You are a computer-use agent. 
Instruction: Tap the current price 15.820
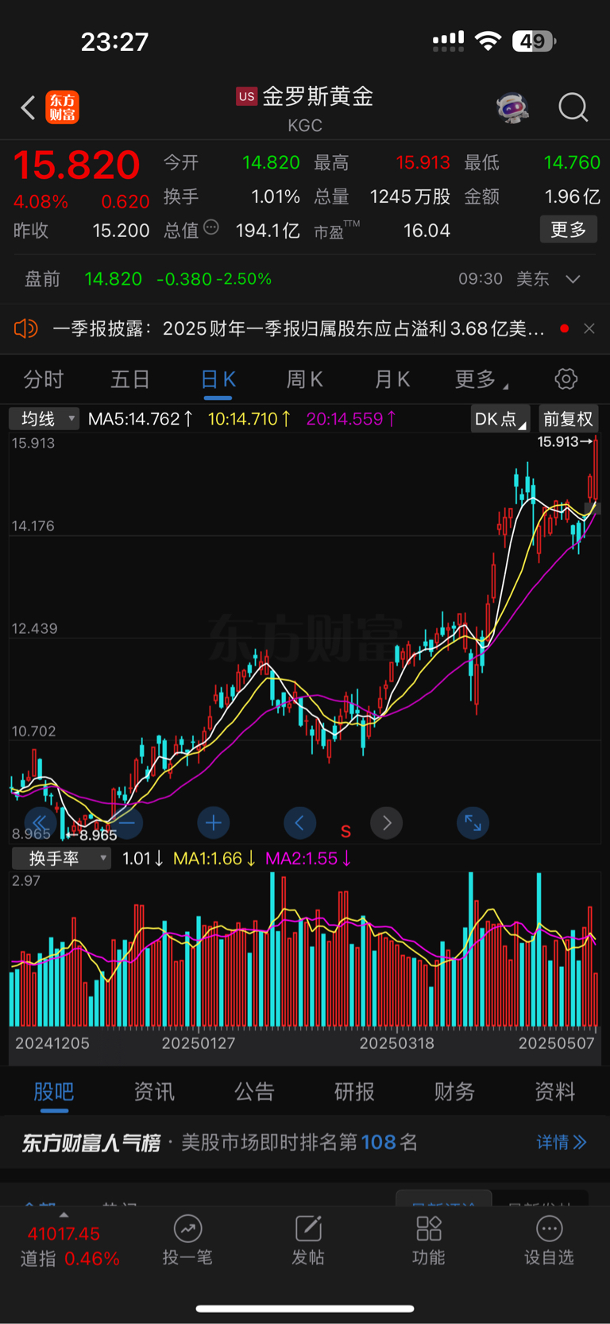(77, 165)
